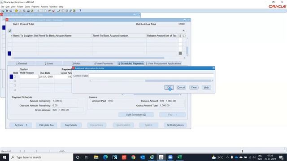This screenshot has width=287, height=161.
Task: Click the Cut toolbar icon
Action: tap(38, 11)
